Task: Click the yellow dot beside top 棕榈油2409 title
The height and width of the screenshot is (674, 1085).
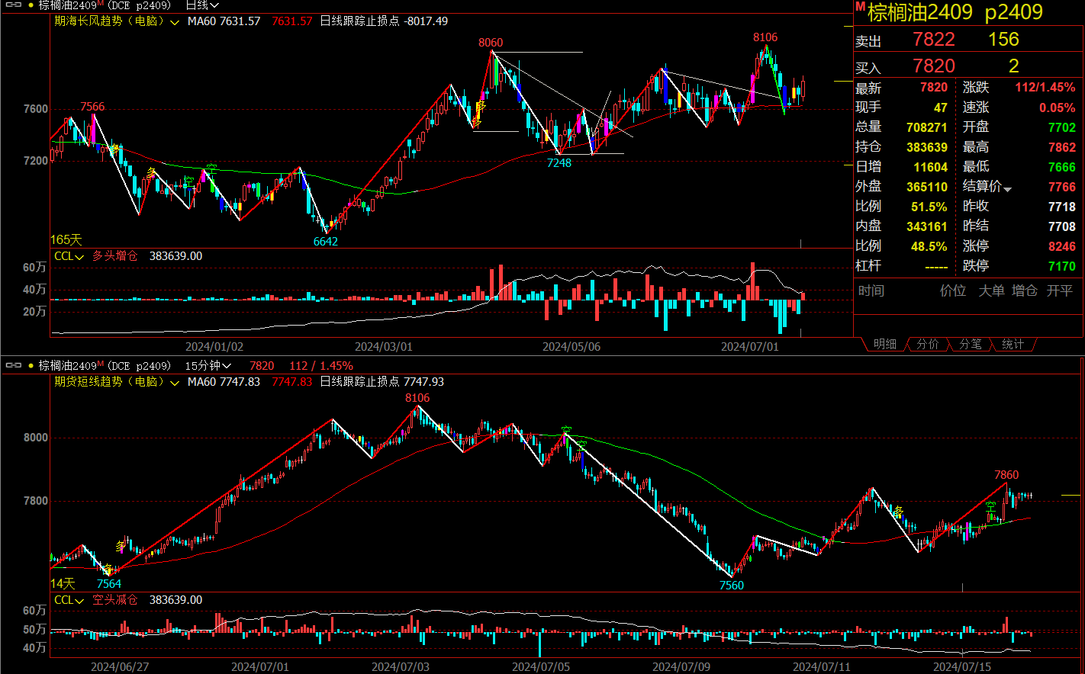Action: pos(31,5)
